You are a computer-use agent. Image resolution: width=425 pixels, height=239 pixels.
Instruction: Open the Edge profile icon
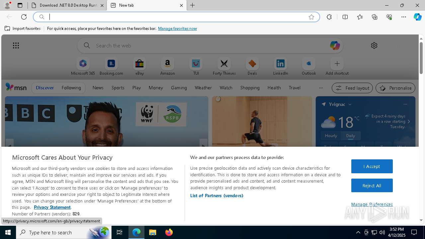(7, 5)
